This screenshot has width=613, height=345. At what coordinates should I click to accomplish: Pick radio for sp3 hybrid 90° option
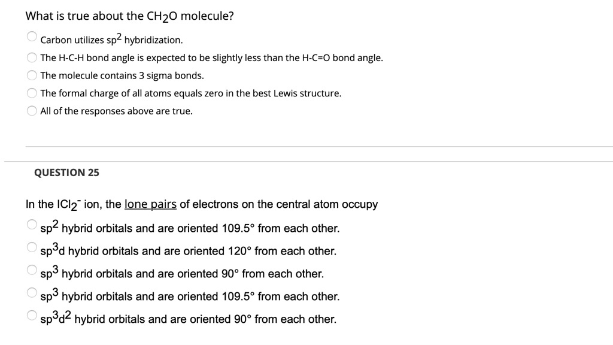tap(32, 270)
